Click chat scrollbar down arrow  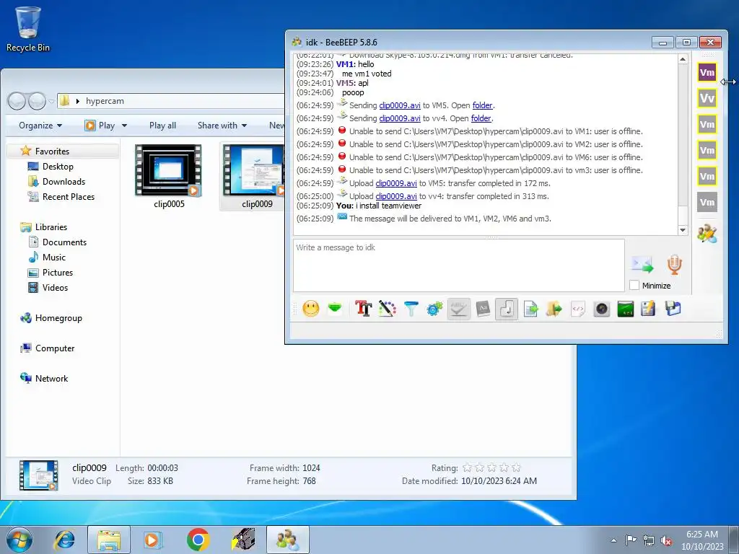point(683,230)
